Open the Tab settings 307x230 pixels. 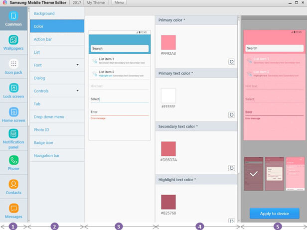tap(57, 104)
